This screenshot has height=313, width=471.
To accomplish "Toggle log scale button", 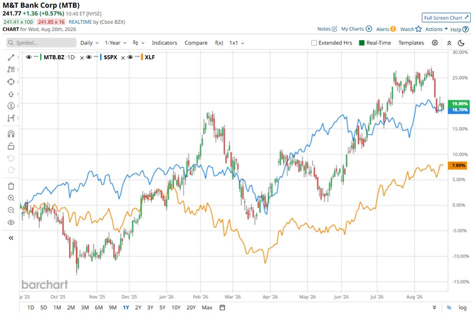I will point(462,307).
